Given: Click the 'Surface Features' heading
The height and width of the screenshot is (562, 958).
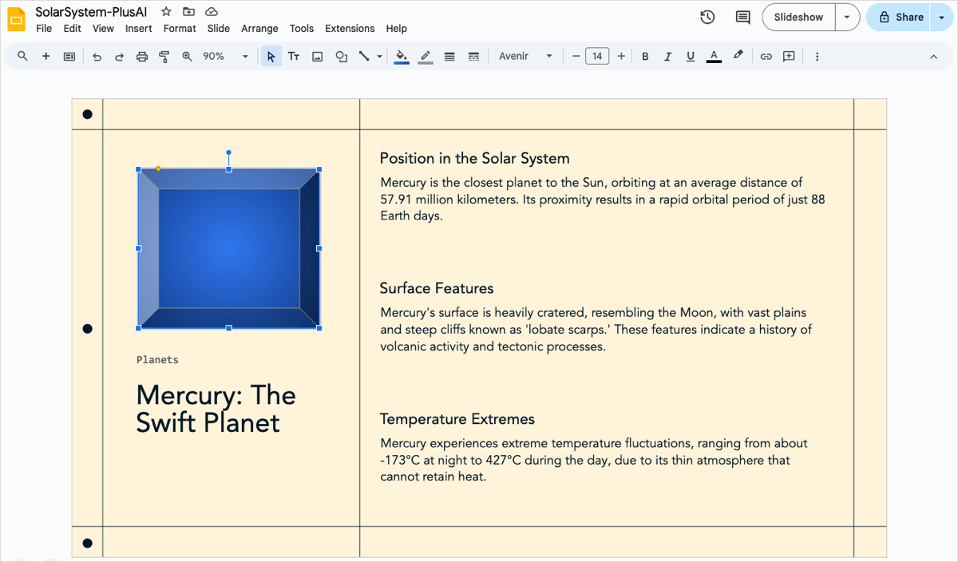Looking at the screenshot, I should (437, 288).
